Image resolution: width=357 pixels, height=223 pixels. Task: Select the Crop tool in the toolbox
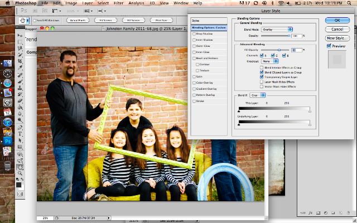click(x=20, y=61)
